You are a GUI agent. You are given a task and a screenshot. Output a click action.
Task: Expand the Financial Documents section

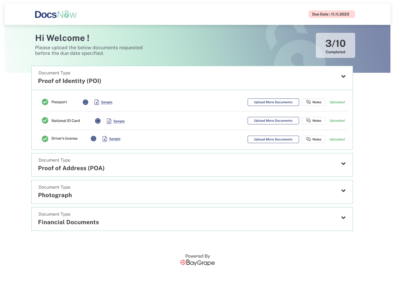click(x=343, y=218)
